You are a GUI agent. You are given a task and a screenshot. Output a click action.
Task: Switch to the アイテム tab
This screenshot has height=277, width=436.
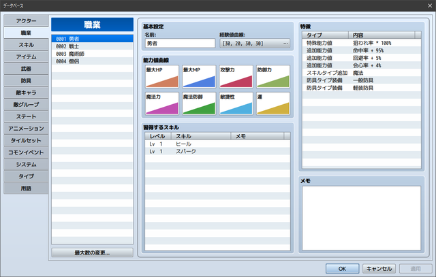26,56
